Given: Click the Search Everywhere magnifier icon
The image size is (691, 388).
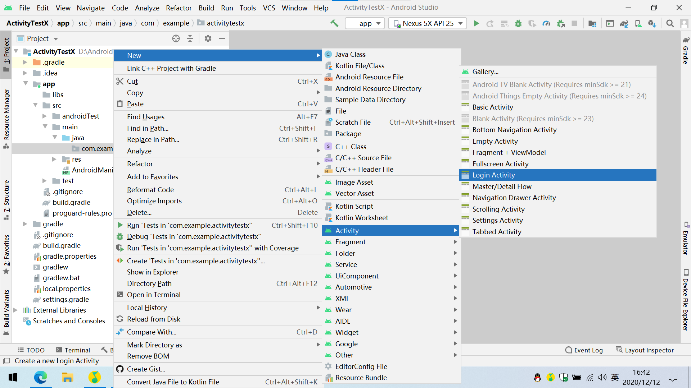Looking at the screenshot, I should (670, 23).
